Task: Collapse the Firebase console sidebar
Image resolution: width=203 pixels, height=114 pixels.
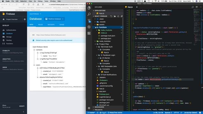Action: click(23, 112)
